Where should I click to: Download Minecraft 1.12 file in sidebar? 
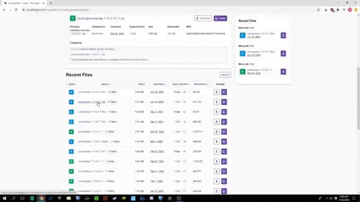tap(283, 72)
